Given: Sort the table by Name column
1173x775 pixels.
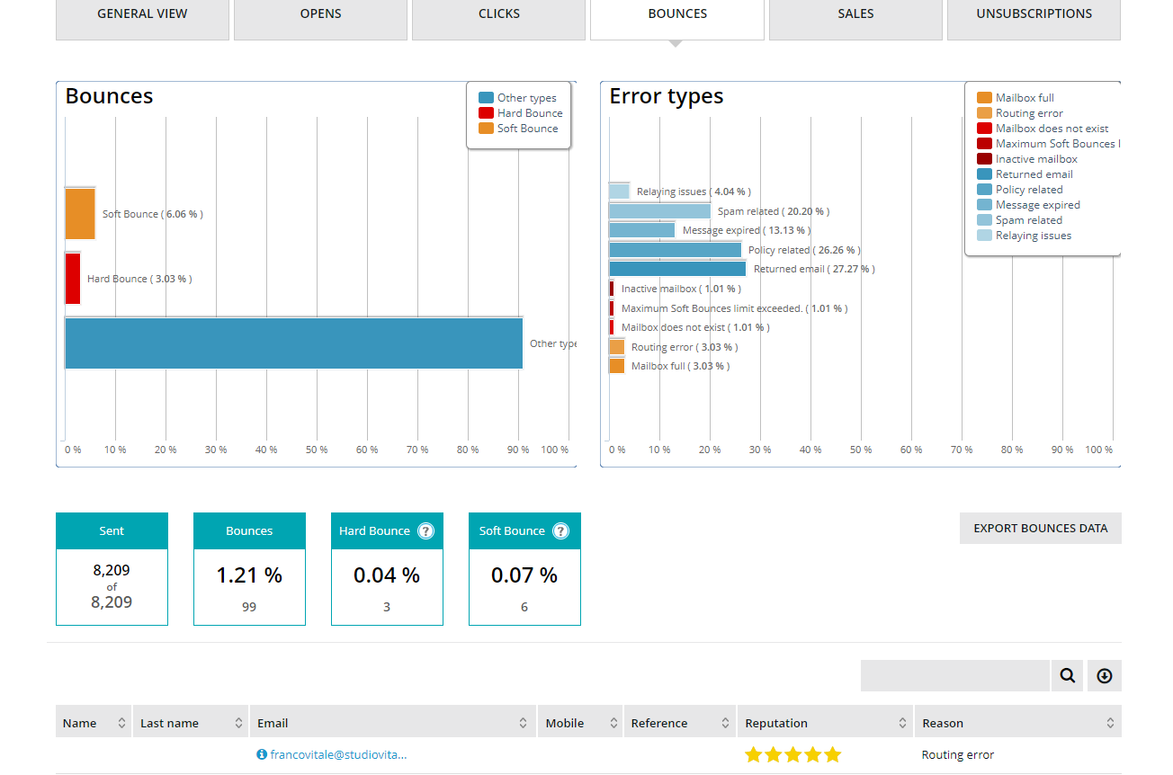Looking at the screenshot, I should pyautogui.click(x=94, y=723).
